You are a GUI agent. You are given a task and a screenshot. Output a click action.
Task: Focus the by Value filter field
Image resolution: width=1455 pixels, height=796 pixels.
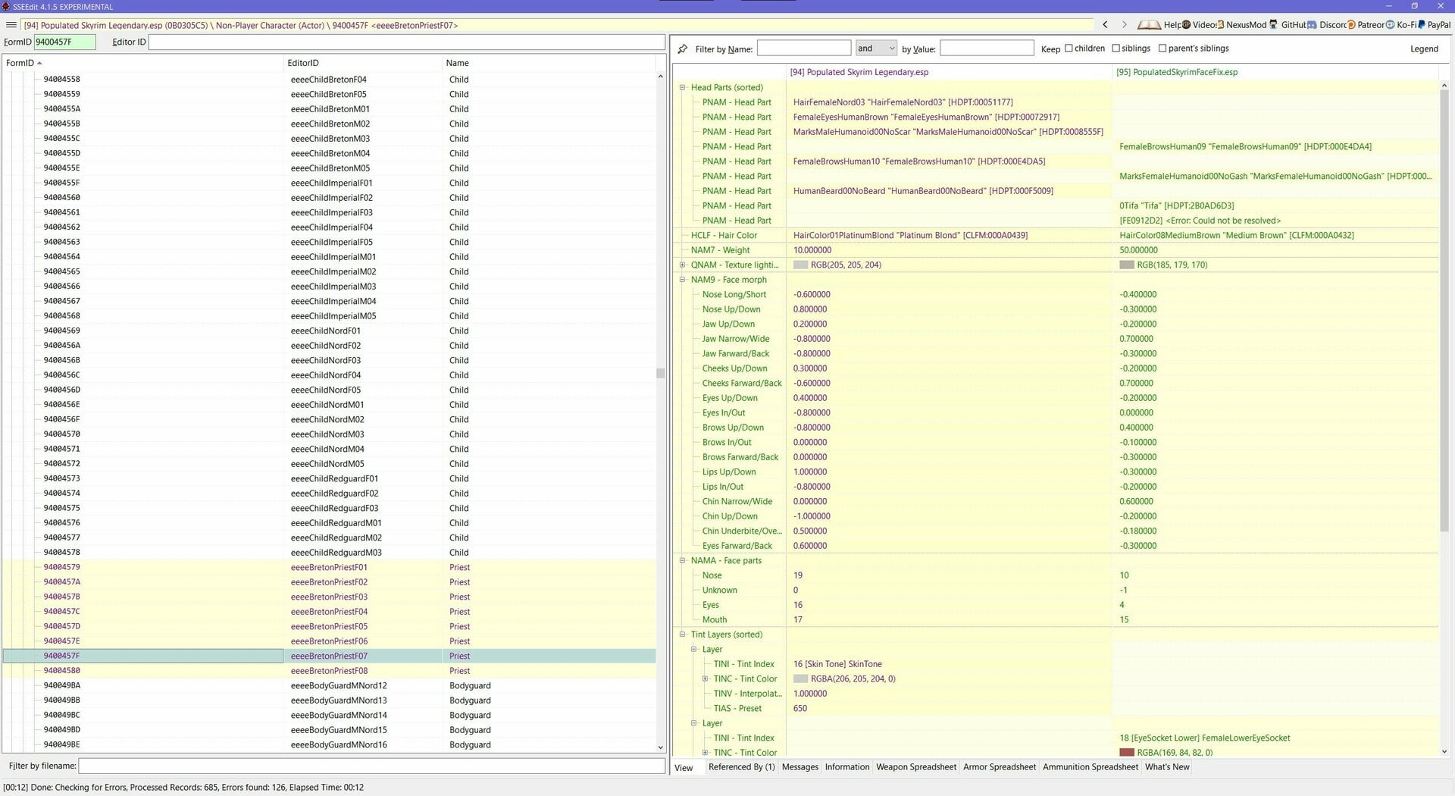[x=987, y=49]
